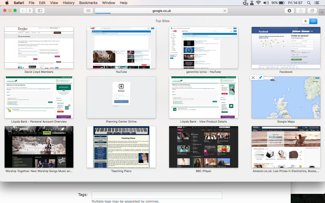This screenshot has width=325, height=203.
Task: Click the 'Facebook' site label
Action: pyautogui.click(x=286, y=72)
